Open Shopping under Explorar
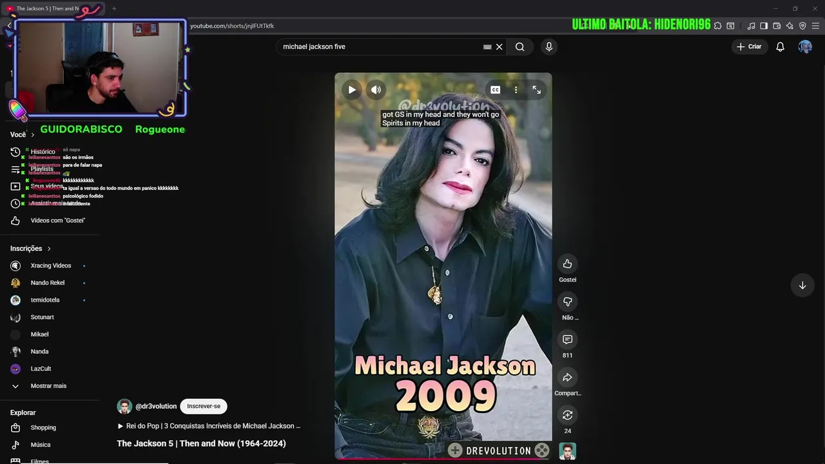This screenshot has width=825, height=464. (x=43, y=427)
